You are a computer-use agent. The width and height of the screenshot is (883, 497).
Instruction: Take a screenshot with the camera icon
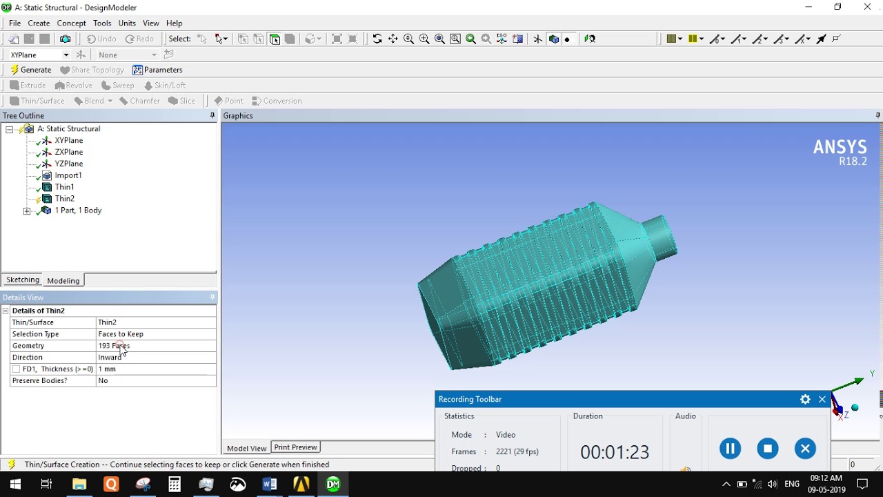[x=65, y=39]
